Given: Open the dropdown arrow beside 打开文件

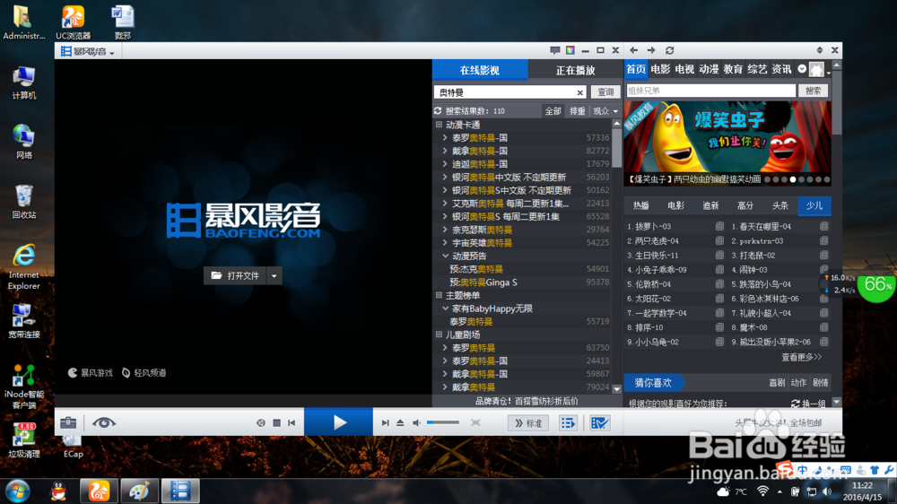Looking at the screenshot, I should coord(274,275).
